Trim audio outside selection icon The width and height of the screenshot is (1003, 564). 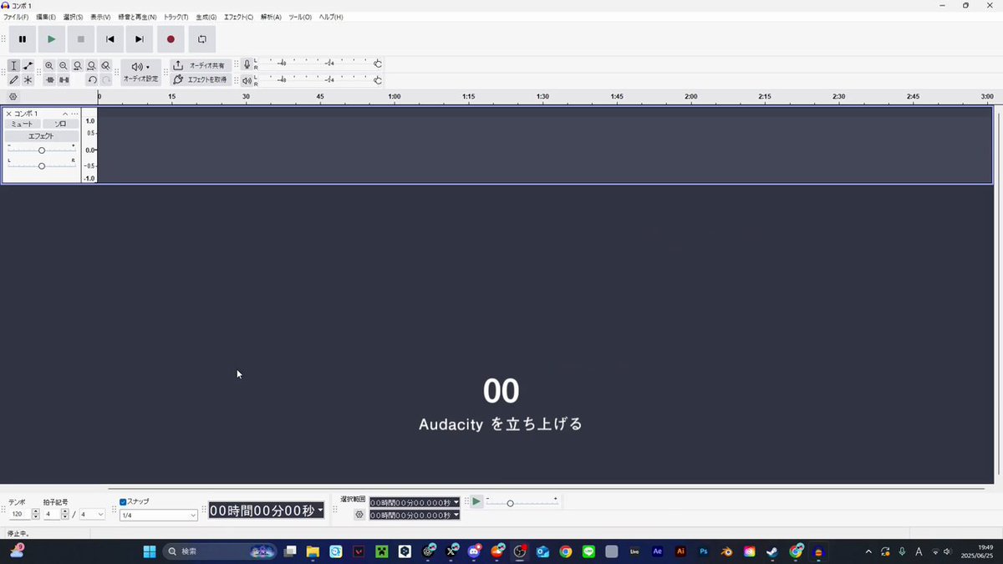49,80
